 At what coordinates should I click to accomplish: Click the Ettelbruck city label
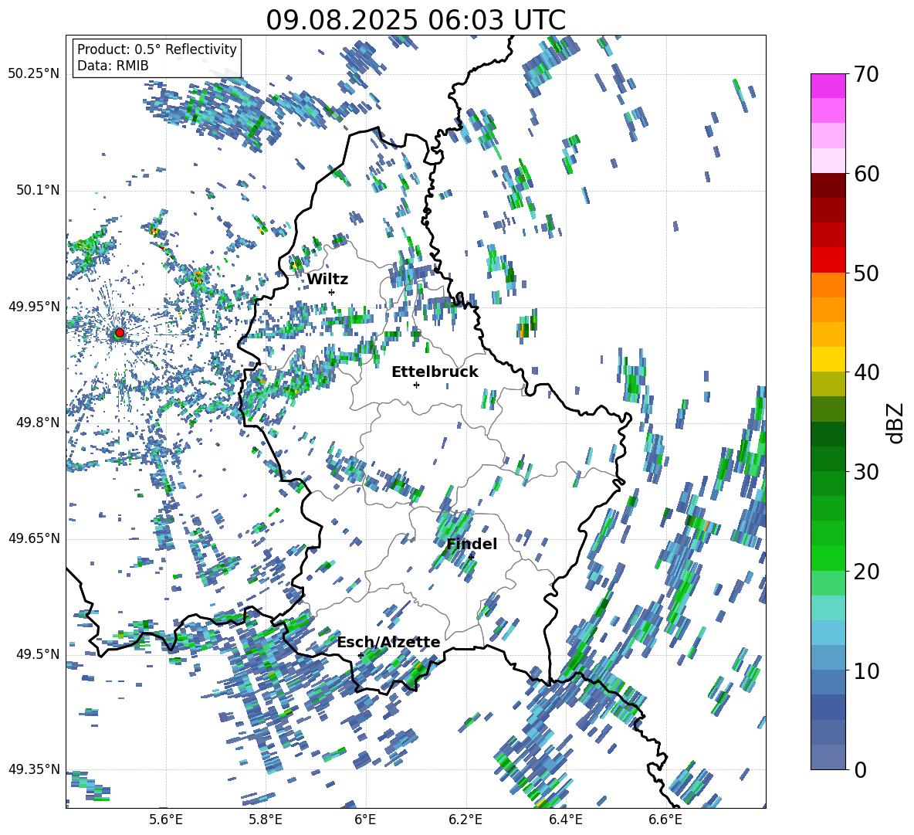[x=435, y=372]
